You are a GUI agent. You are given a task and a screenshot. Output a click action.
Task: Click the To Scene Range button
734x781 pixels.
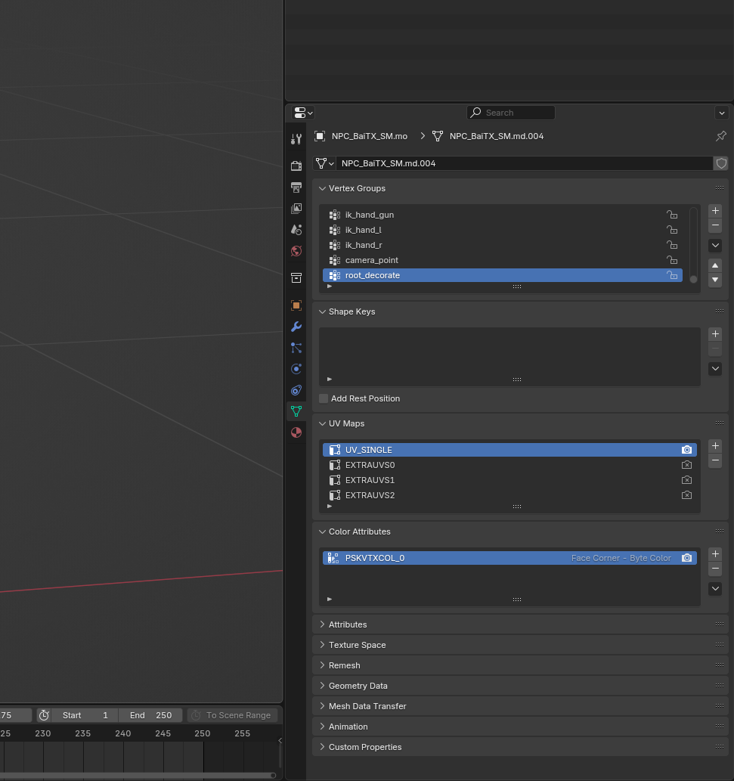[233, 715]
